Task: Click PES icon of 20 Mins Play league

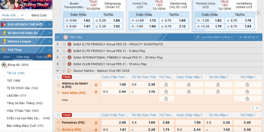Action: [x=69, y=57]
